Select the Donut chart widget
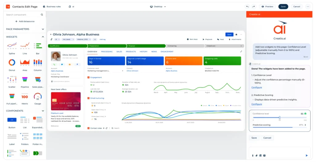This screenshot has height=162, width=316. 12,65
